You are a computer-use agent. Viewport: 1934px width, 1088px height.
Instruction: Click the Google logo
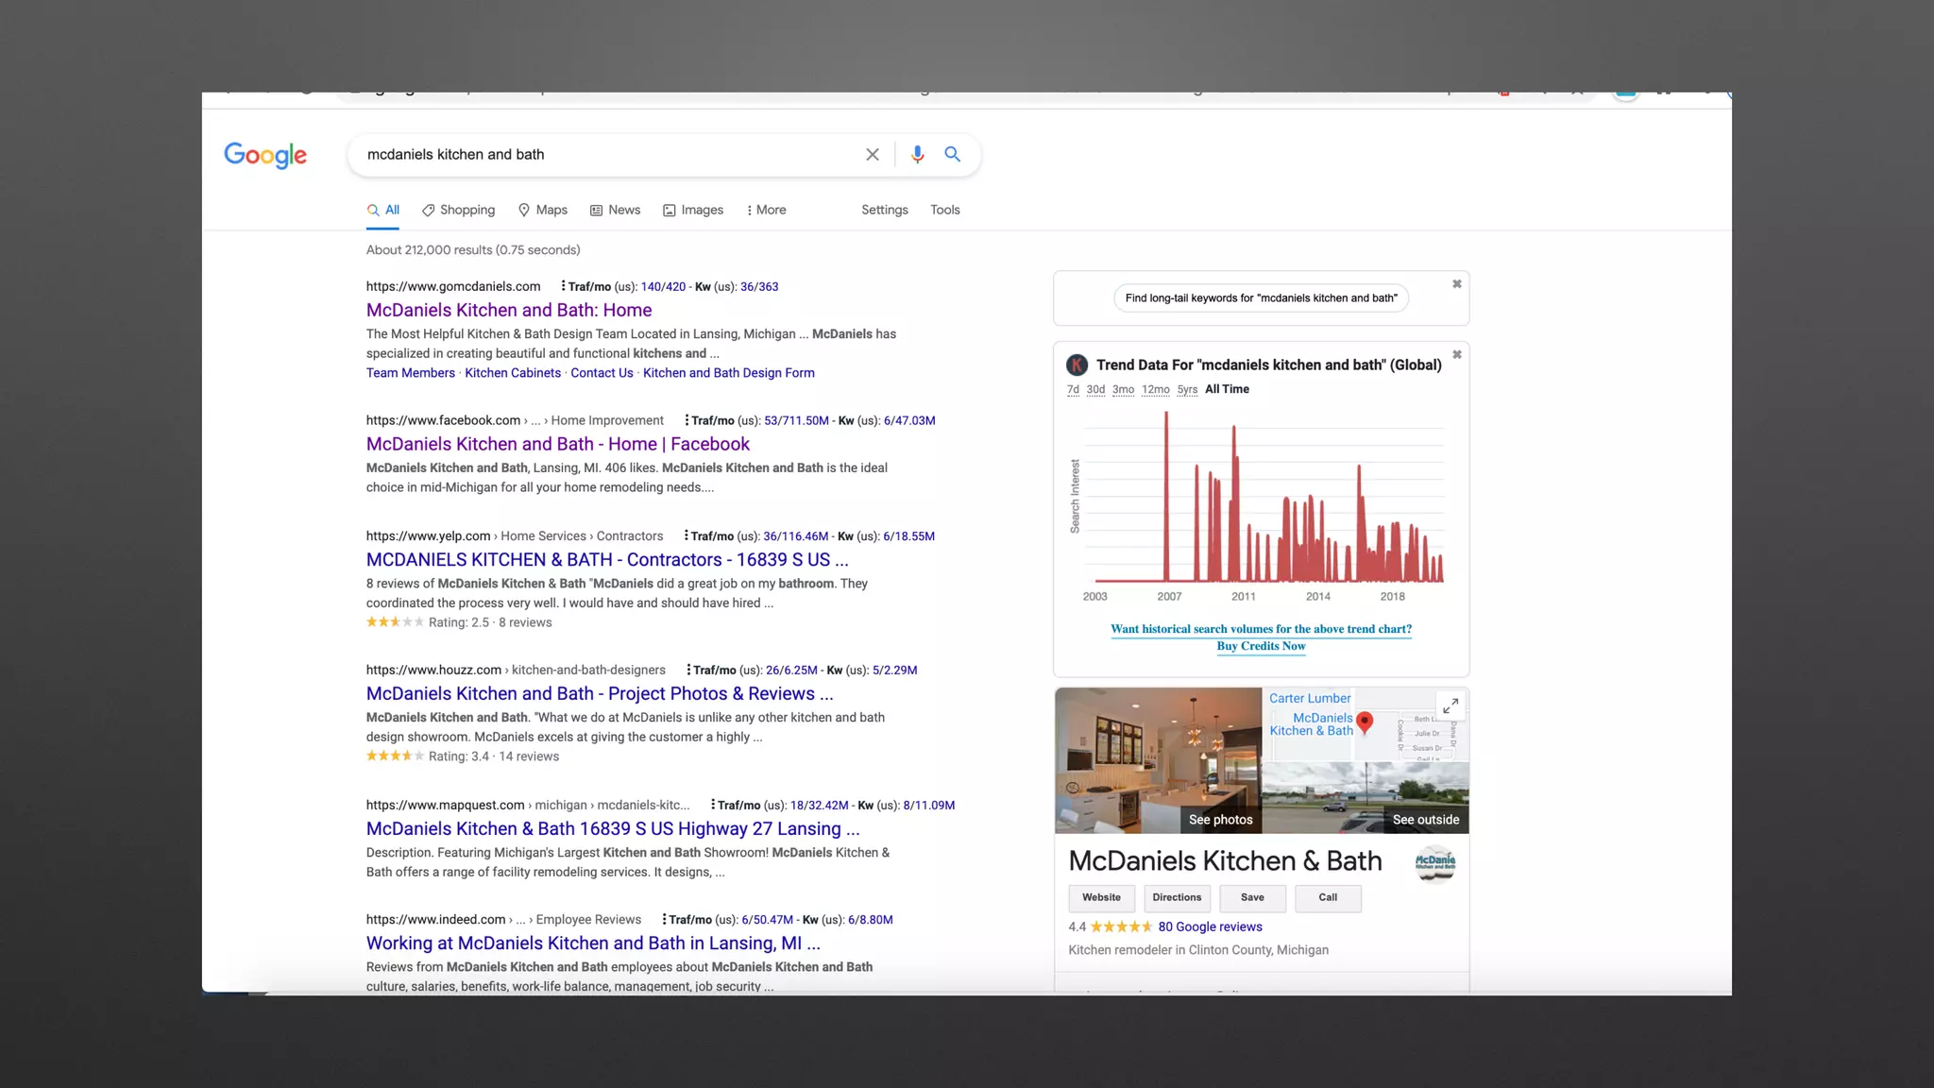(265, 155)
